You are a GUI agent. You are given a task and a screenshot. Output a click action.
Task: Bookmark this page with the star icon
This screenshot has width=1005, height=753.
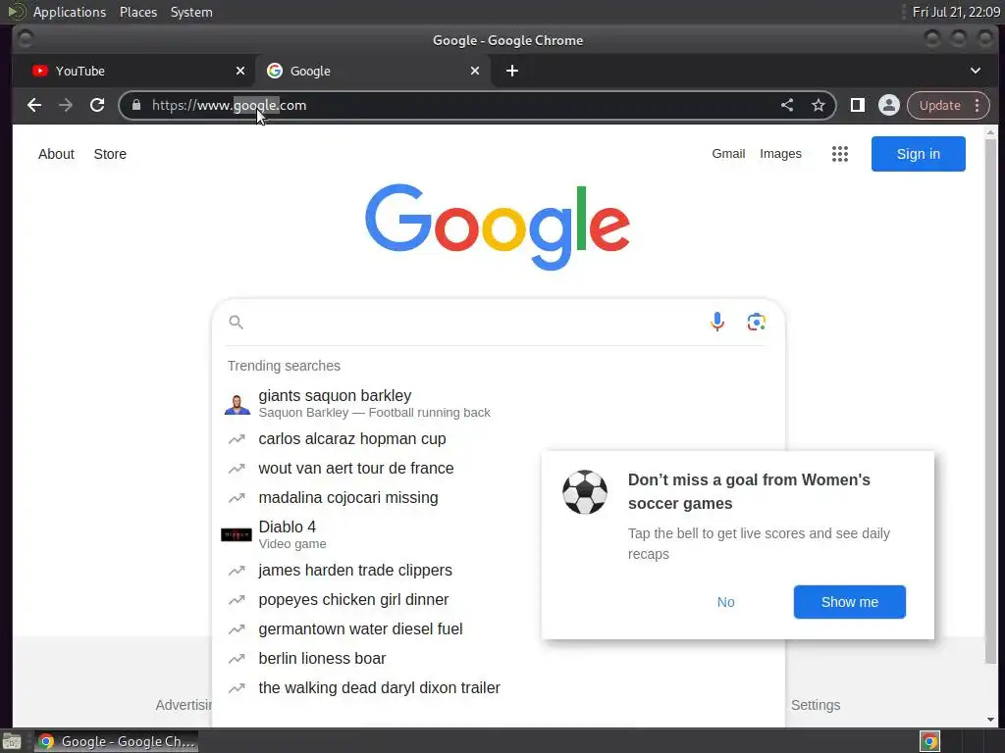click(x=818, y=105)
